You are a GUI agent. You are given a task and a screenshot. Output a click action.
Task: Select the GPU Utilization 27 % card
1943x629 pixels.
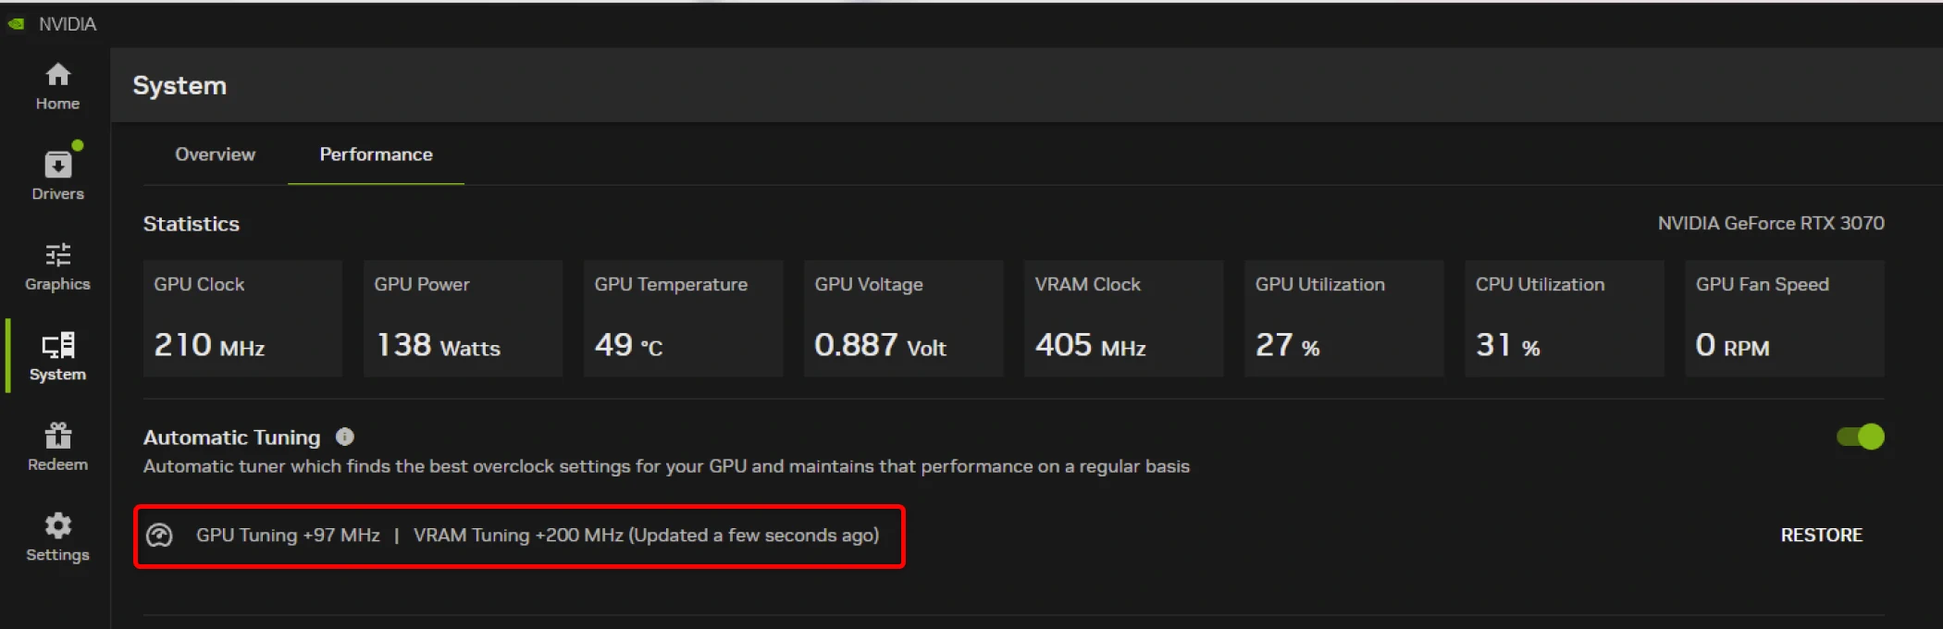(x=1343, y=318)
